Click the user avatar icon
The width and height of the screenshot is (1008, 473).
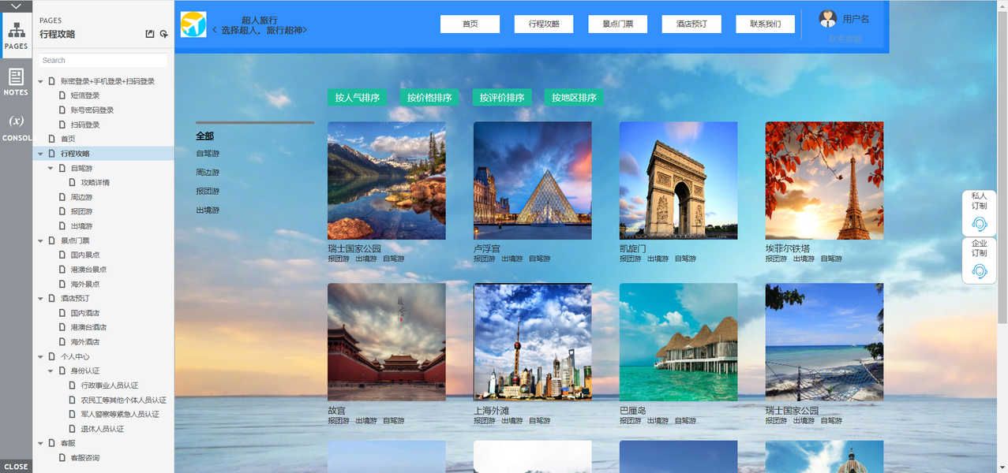827,19
